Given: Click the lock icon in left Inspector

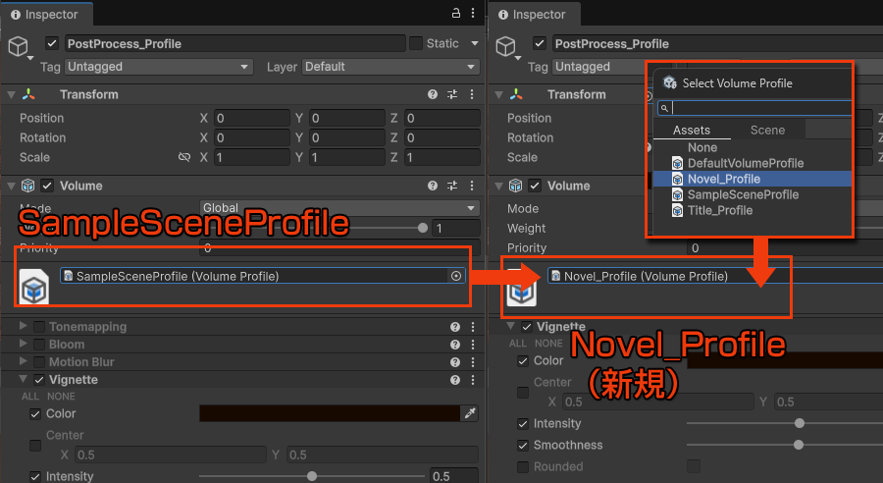Looking at the screenshot, I should point(455,14).
